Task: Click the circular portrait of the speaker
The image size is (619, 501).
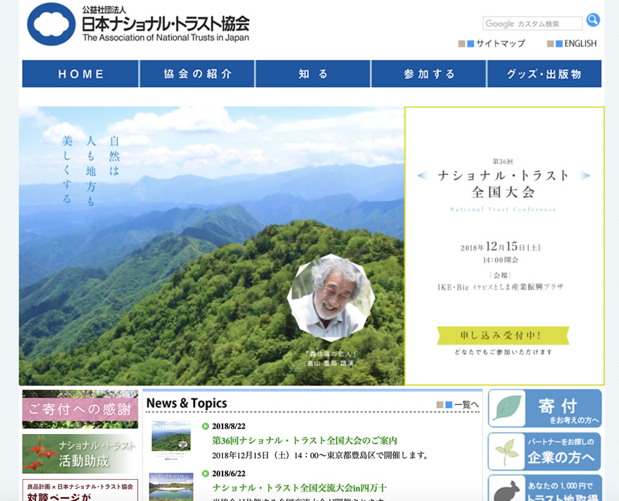Action: [x=331, y=297]
